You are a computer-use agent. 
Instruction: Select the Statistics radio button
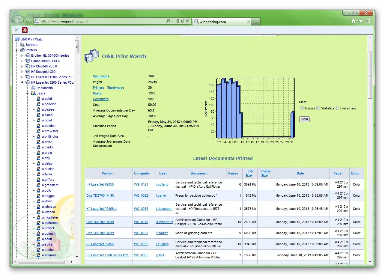(318, 108)
